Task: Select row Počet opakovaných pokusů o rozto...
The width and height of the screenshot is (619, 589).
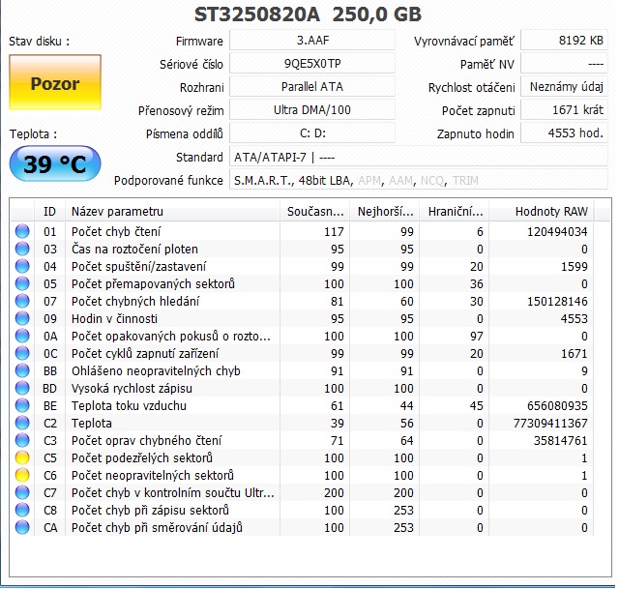Action: (302, 336)
